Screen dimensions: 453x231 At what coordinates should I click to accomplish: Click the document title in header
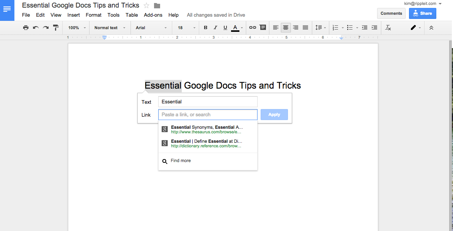point(80,5)
